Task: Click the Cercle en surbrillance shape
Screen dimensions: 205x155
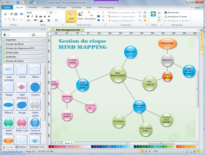Action: click(x=36, y=122)
